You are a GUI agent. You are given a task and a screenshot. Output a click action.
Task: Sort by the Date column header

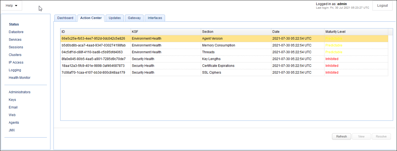pyautogui.click(x=298, y=32)
